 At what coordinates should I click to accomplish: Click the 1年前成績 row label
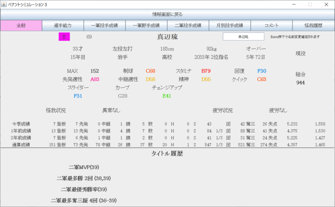[21, 131]
